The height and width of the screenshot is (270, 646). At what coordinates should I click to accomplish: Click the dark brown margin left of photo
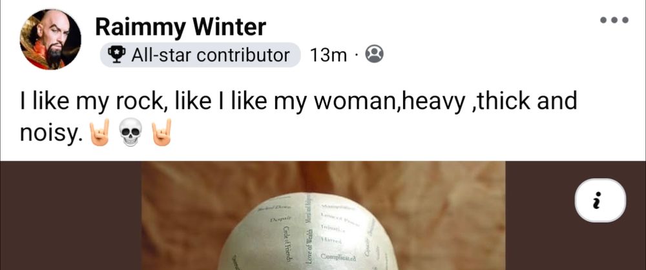click(71, 215)
